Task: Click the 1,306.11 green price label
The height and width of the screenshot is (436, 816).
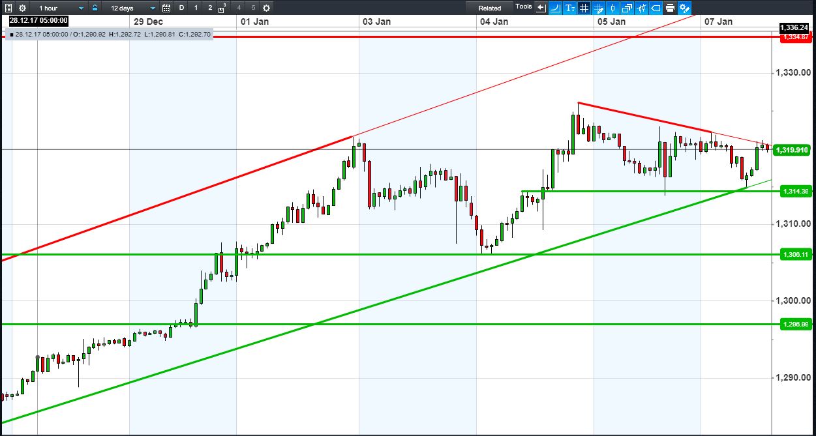Action: (795, 254)
